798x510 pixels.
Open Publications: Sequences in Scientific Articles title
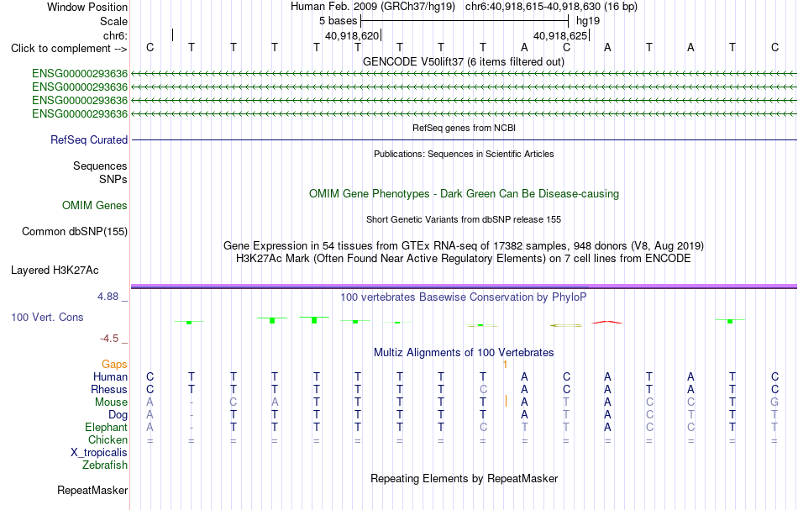pyautogui.click(x=464, y=155)
